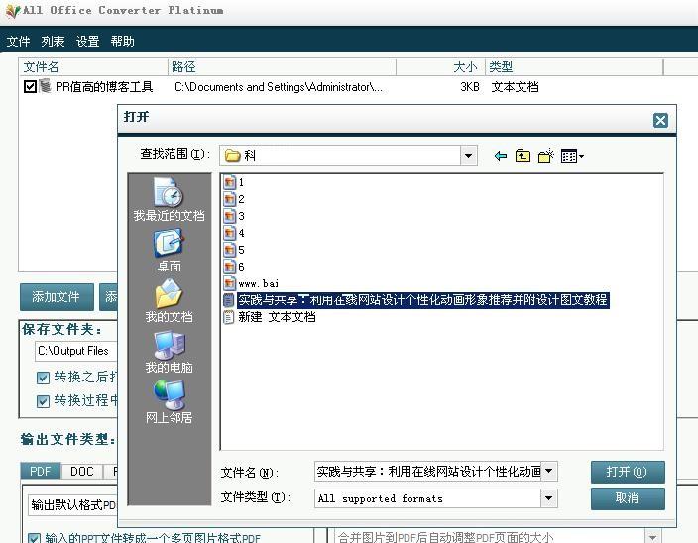The height and width of the screenshot is (543, 698).
Task: Switch to the PDF output tab
Action: [40, 471]
